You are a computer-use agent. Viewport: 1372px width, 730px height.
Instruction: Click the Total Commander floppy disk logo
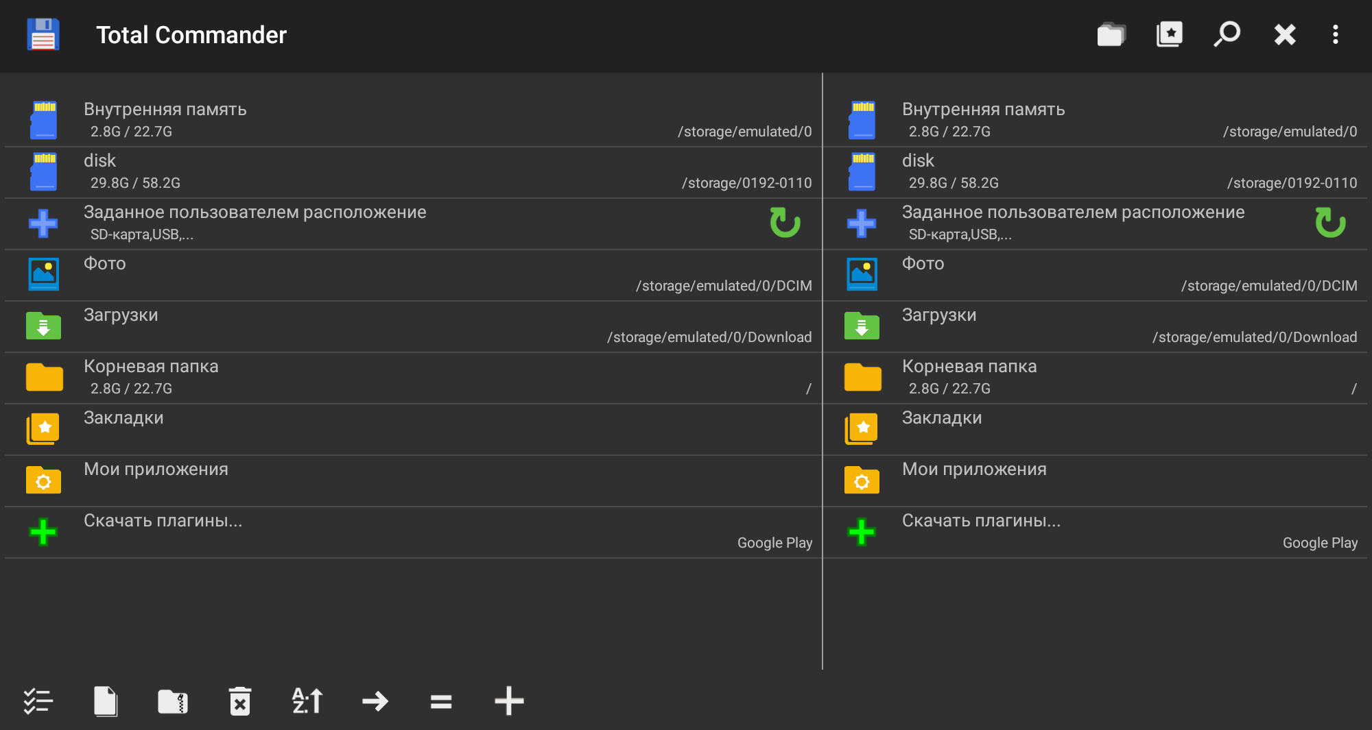click(43, 34)
